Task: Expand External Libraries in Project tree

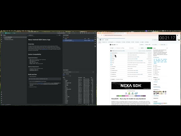Action: (4, 39)
